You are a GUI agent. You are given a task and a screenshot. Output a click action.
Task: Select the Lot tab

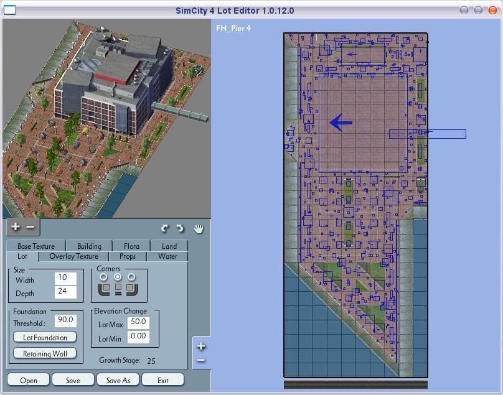22,256
